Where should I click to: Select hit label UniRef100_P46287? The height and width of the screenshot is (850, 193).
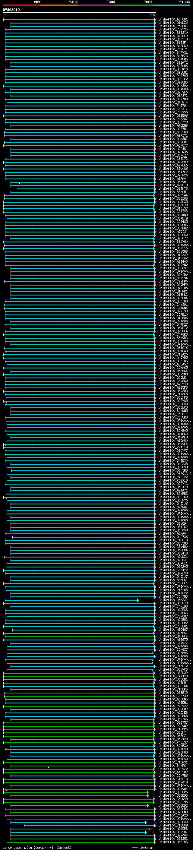[173, 119]
